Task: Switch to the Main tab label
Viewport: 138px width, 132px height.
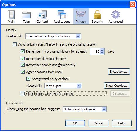Action: (x=11, y=22)
